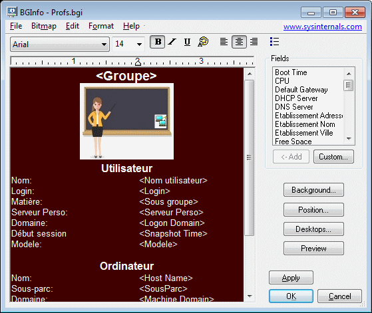
Task: Toggle the Underline formatting button
Action: point(187,42)
